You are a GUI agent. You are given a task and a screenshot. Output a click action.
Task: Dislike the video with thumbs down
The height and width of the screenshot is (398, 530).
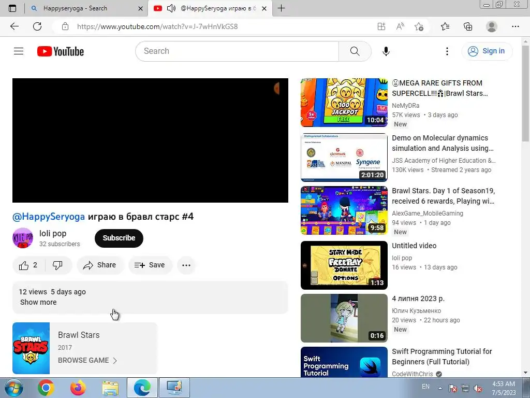tap(58, 265)
